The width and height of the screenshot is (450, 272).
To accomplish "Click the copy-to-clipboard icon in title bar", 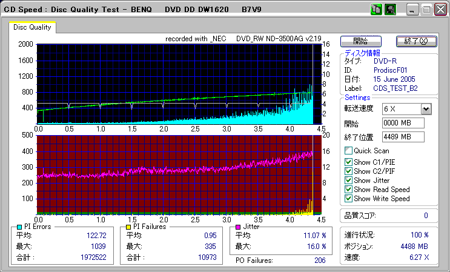I will click(x=376, y=9).
